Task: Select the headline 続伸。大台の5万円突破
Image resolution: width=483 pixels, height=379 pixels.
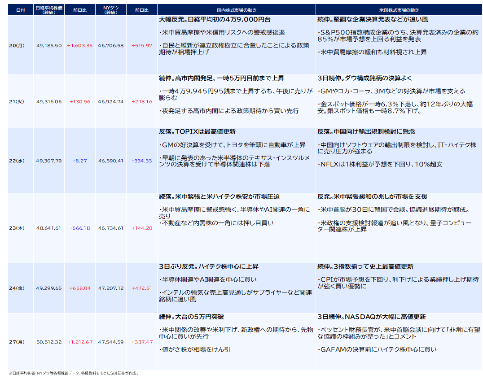Action: [191, 317]
